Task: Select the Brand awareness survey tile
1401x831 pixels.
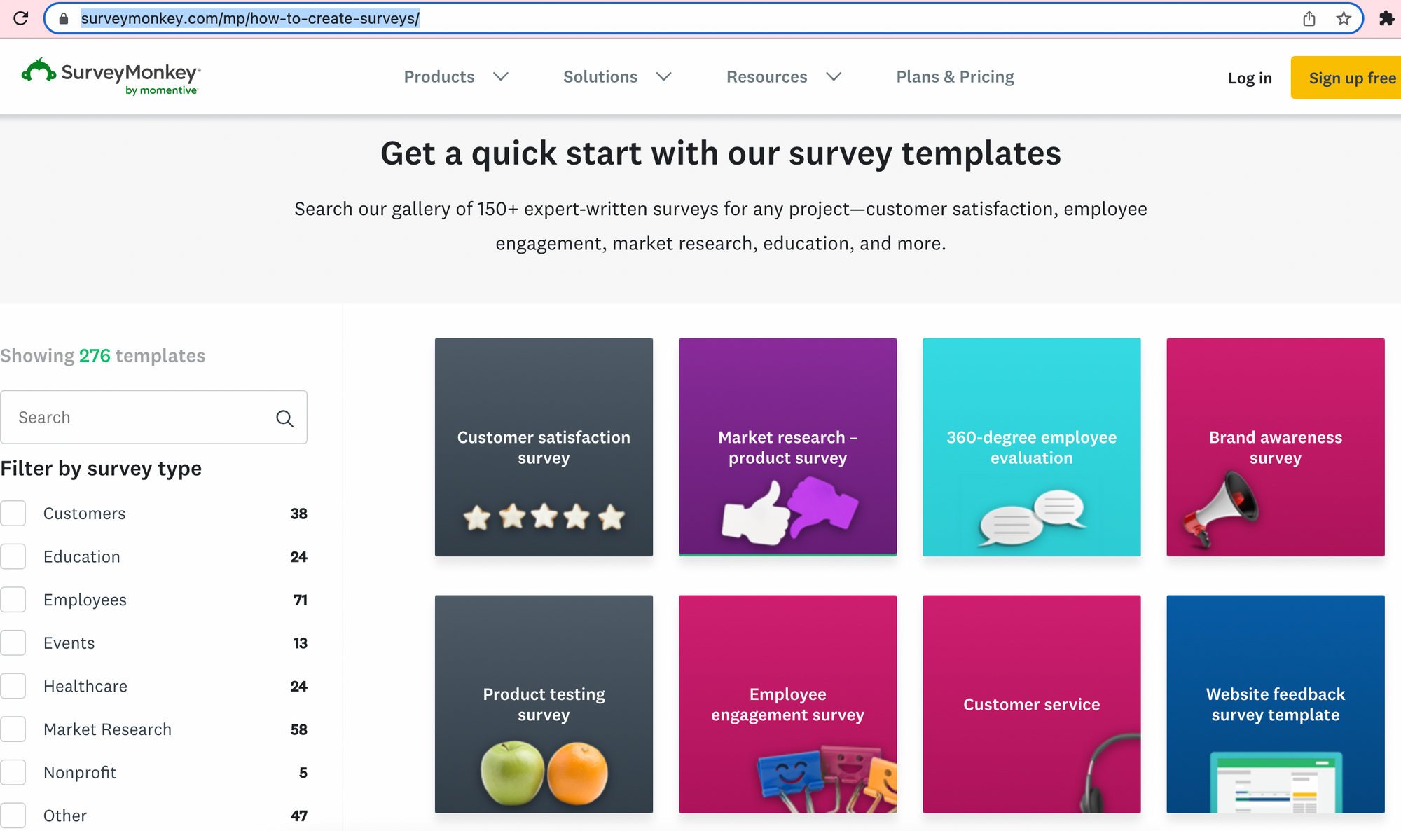Action: click(x=1275, y=447)
